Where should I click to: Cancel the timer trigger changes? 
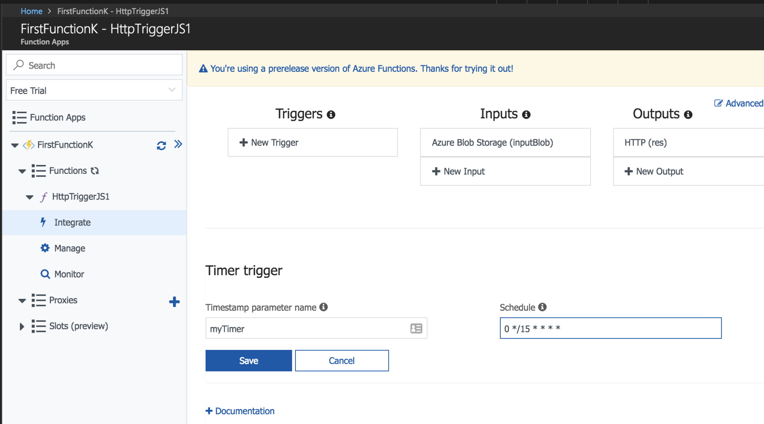tap(342, 360)
